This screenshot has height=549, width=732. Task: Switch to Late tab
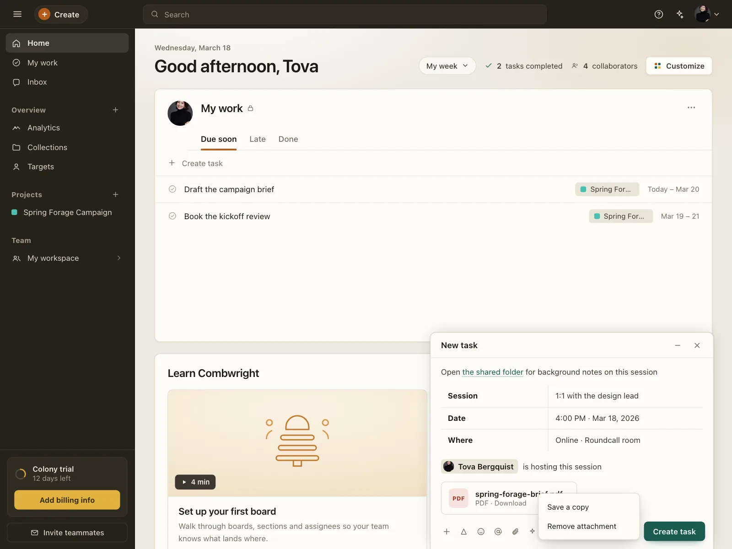[x=258, y=139]
